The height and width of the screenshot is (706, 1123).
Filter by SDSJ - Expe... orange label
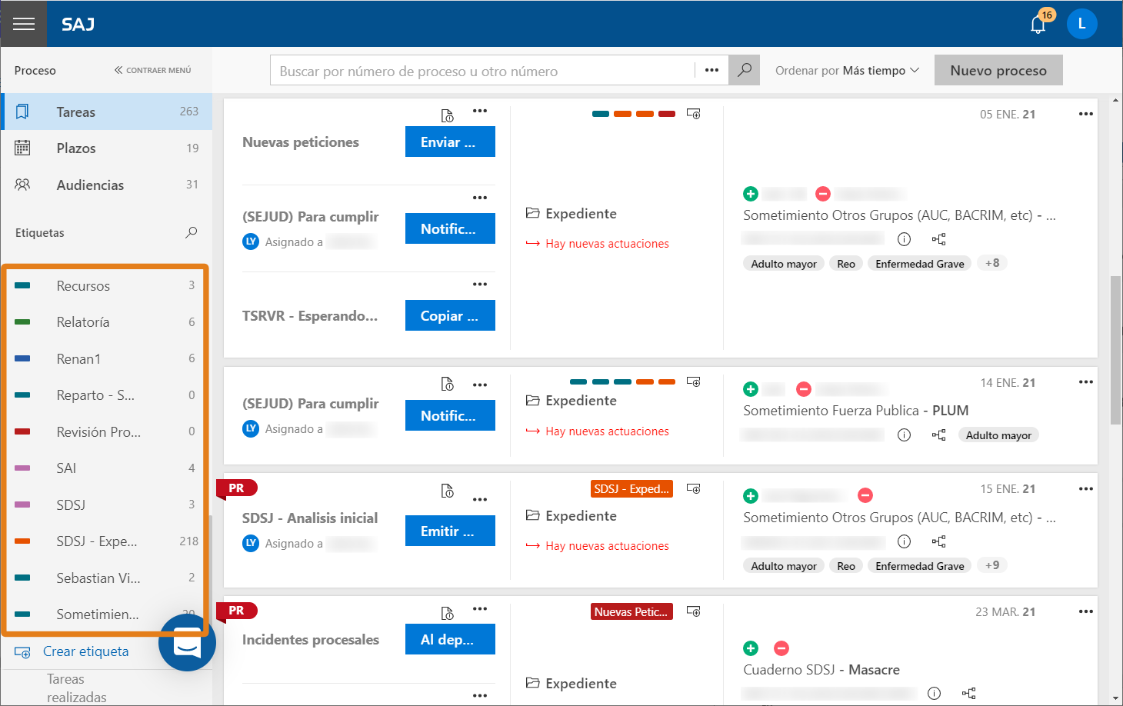97,541
